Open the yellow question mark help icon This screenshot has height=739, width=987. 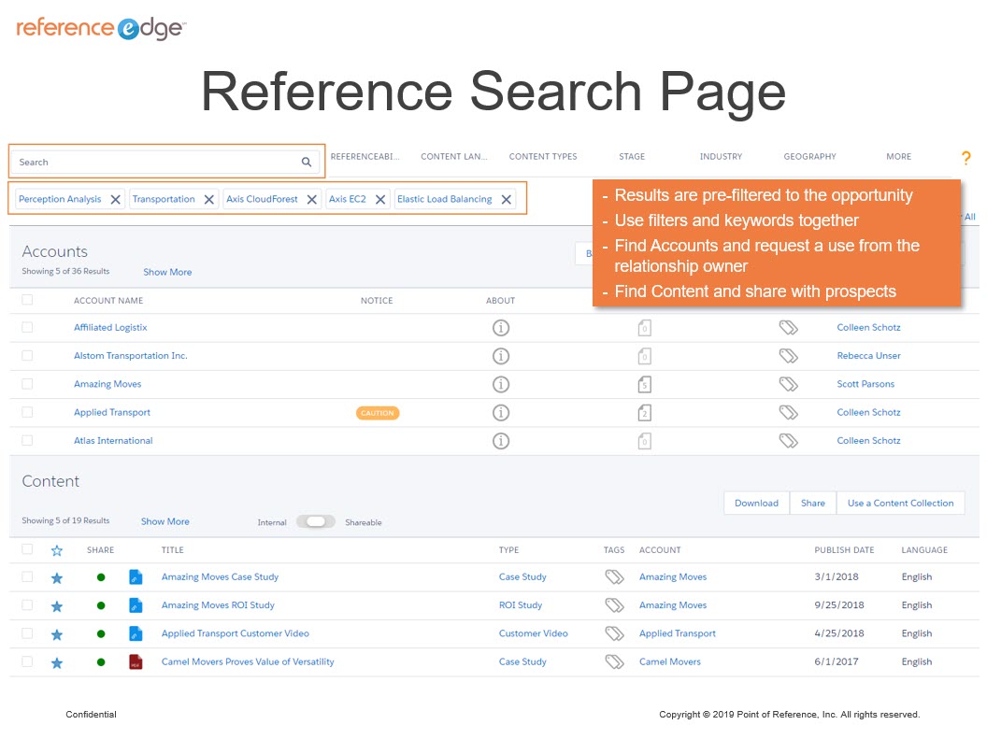(966, 158)
